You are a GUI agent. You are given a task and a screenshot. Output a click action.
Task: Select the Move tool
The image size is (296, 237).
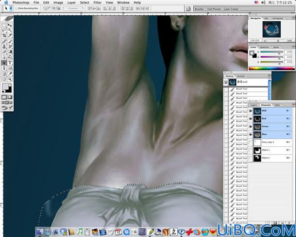(x=10, y=25)
